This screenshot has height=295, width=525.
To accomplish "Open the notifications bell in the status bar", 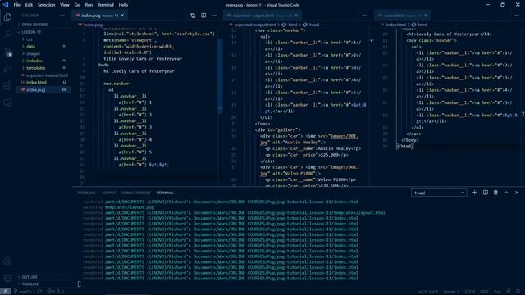I will point(518,292).
